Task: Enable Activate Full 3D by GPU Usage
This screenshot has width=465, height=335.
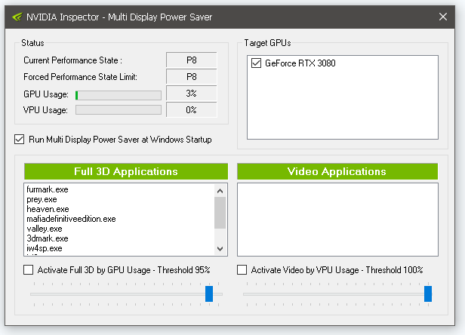Action: (29, 270)
